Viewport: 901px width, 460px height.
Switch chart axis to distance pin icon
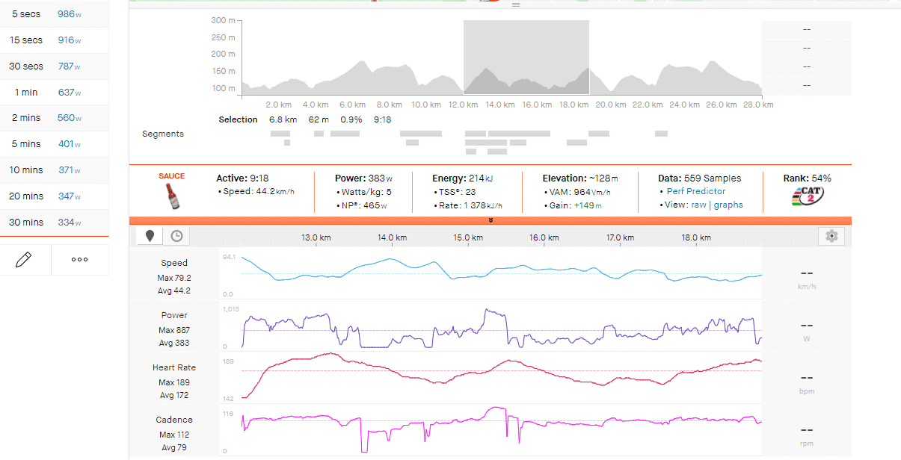click(150, 236)
